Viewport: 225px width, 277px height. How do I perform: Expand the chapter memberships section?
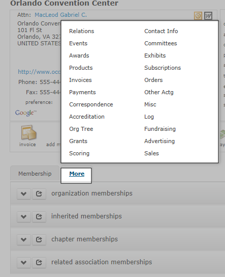(23, 239)
